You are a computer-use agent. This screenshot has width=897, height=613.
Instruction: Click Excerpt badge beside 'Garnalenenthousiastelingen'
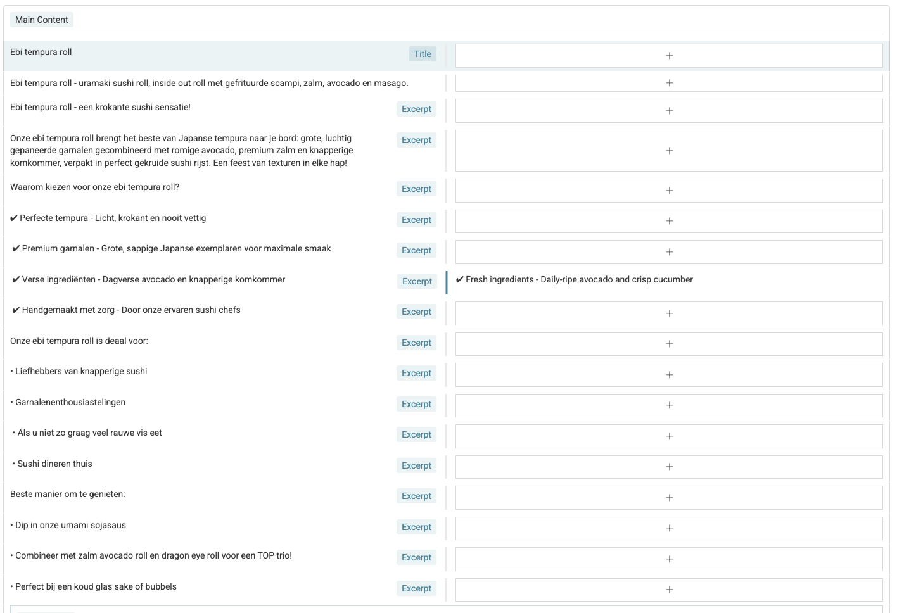coord(416,404)
